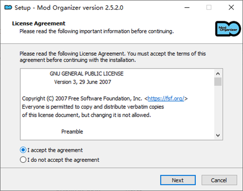Click the Copyright Free Software Foundation line
This screenshot has width=243, height=191.
(82, 99)
